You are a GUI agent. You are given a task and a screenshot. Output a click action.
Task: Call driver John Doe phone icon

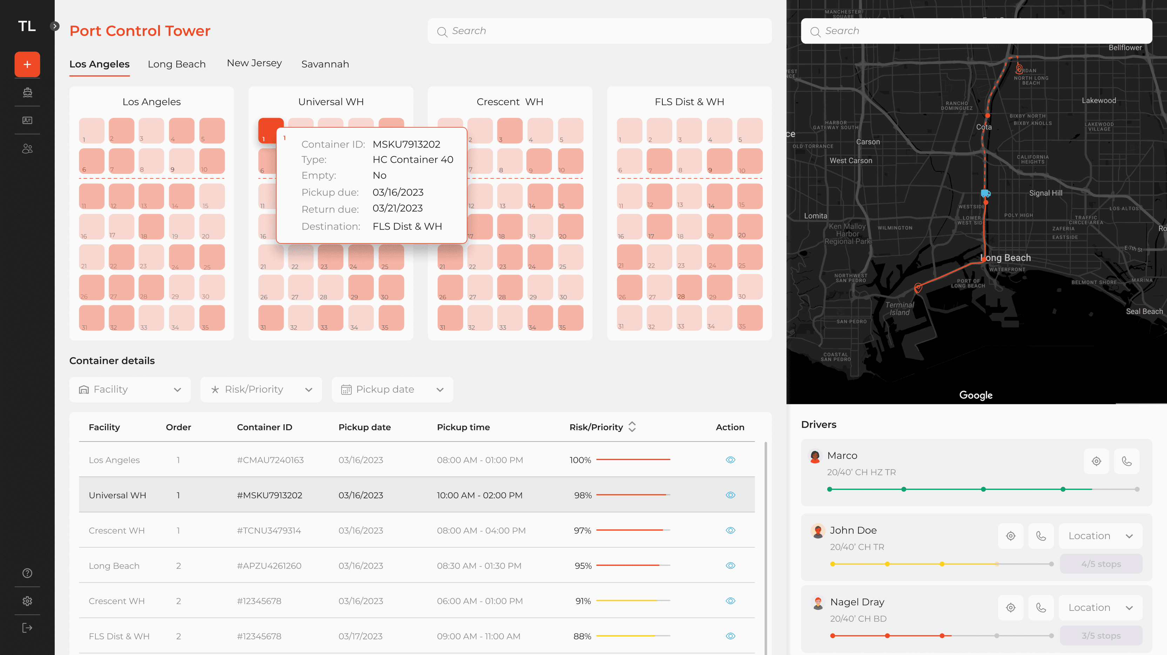[1041, 536]
